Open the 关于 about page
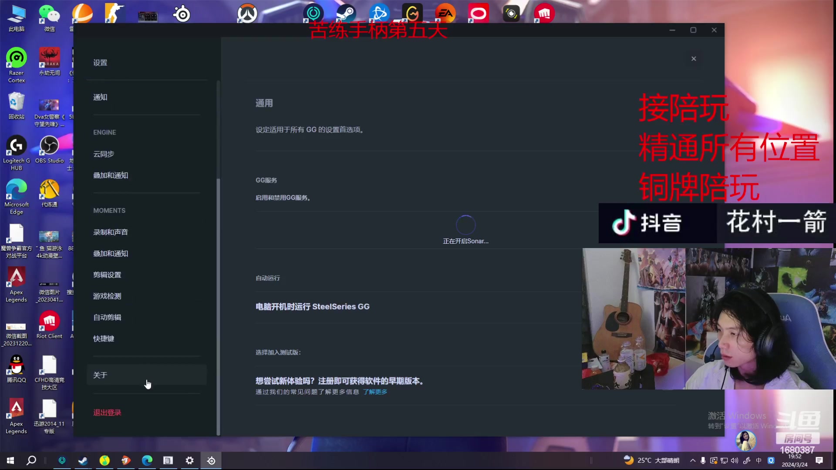Viewport: 836px width, 470px height. [x=147, y=375]
